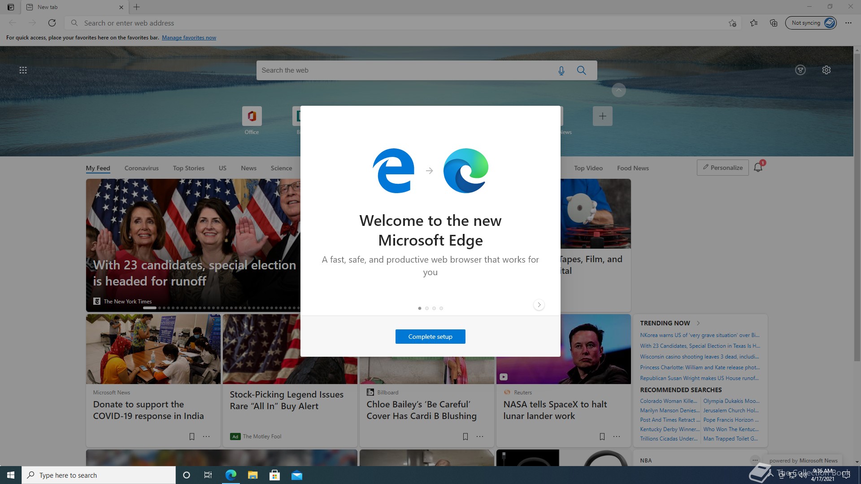This screenshot has width=861, height=484.
Task: Close the New tab tab
Action: (121, 7)
